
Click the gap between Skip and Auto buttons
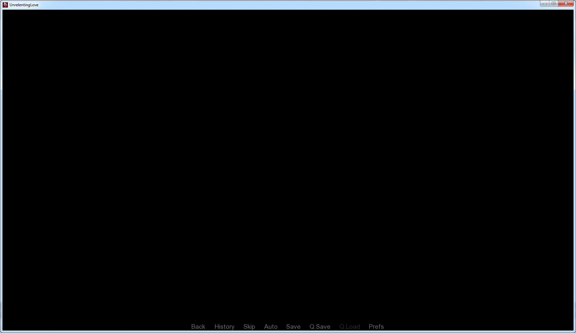260,326
